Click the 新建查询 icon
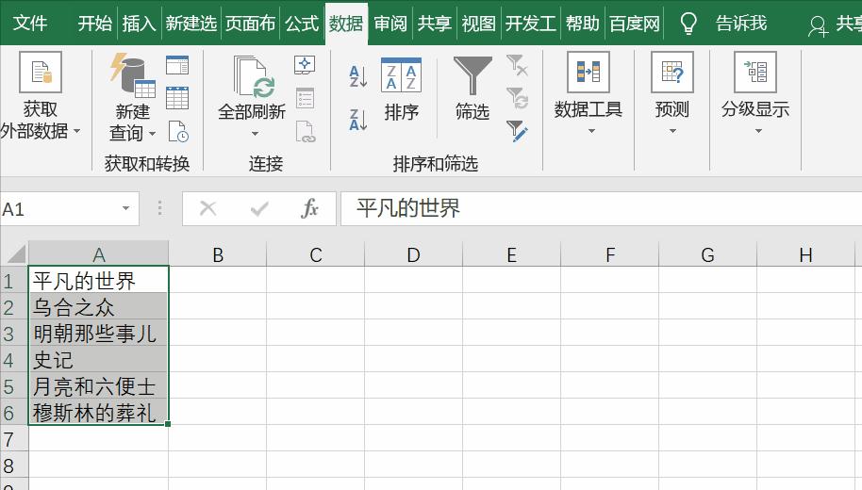This screenshot has width=862, height=490. (x=132, y=75)
